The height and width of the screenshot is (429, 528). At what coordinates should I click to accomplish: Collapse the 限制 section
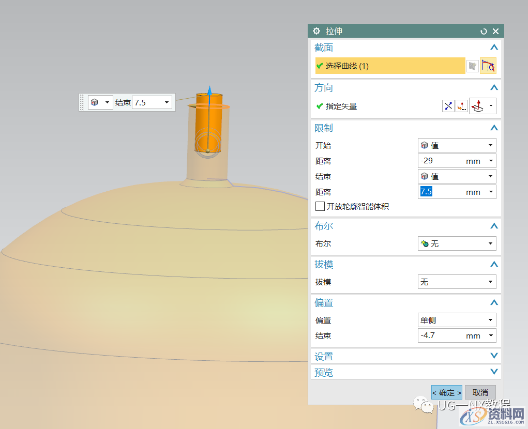point(494,128)
